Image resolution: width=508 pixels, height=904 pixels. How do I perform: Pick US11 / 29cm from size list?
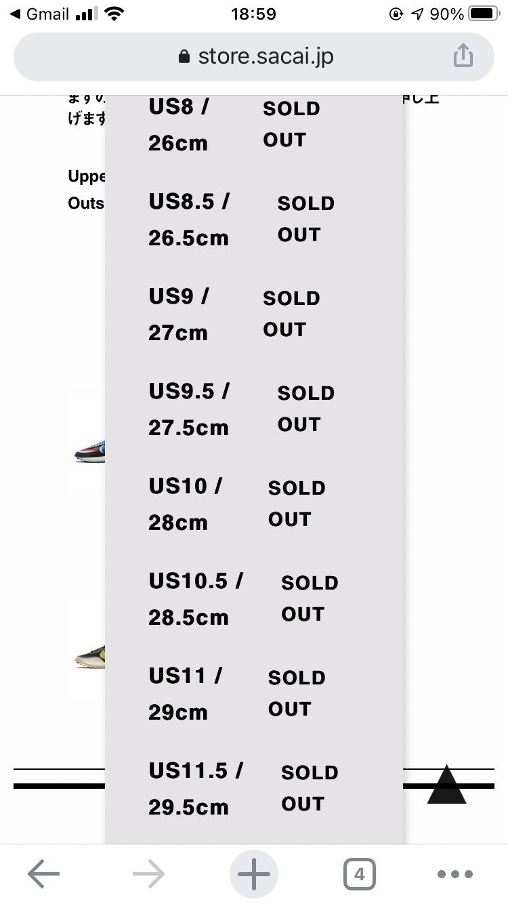tap(254, 694)
